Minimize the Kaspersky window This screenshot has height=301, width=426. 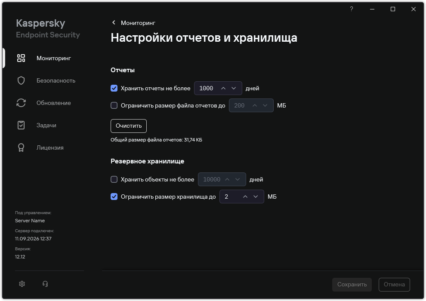coord(372,9)
